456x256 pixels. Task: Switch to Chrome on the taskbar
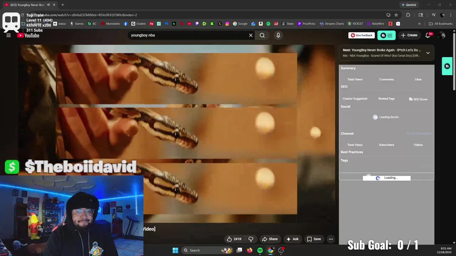coord(270,250)
